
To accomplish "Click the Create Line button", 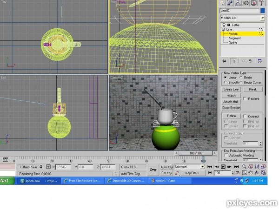I will (231, 89).
